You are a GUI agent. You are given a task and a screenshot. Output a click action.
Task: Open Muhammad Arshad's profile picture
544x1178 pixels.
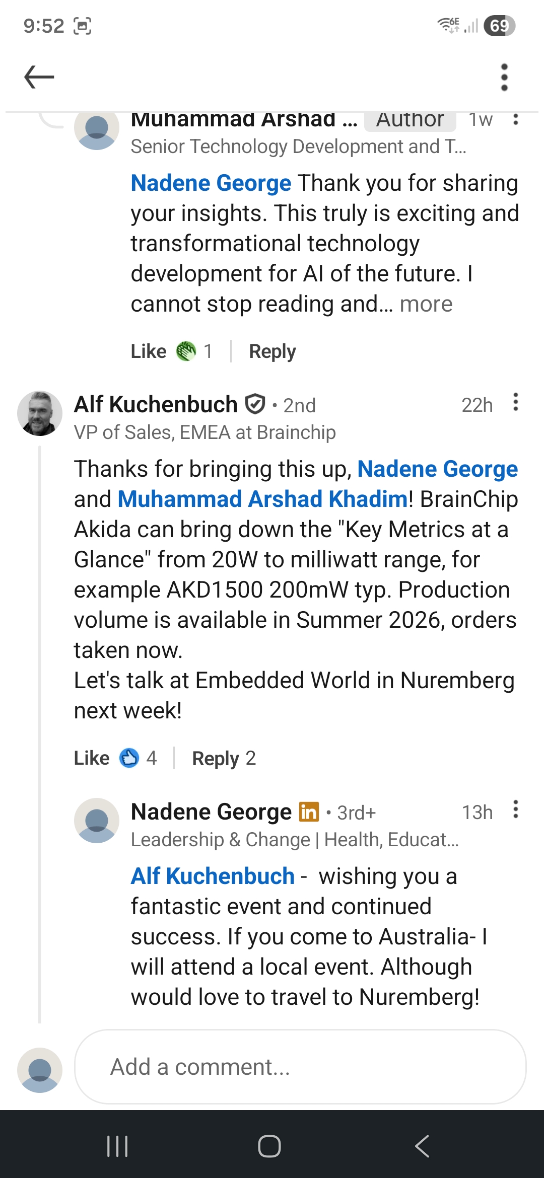[97, 132]
